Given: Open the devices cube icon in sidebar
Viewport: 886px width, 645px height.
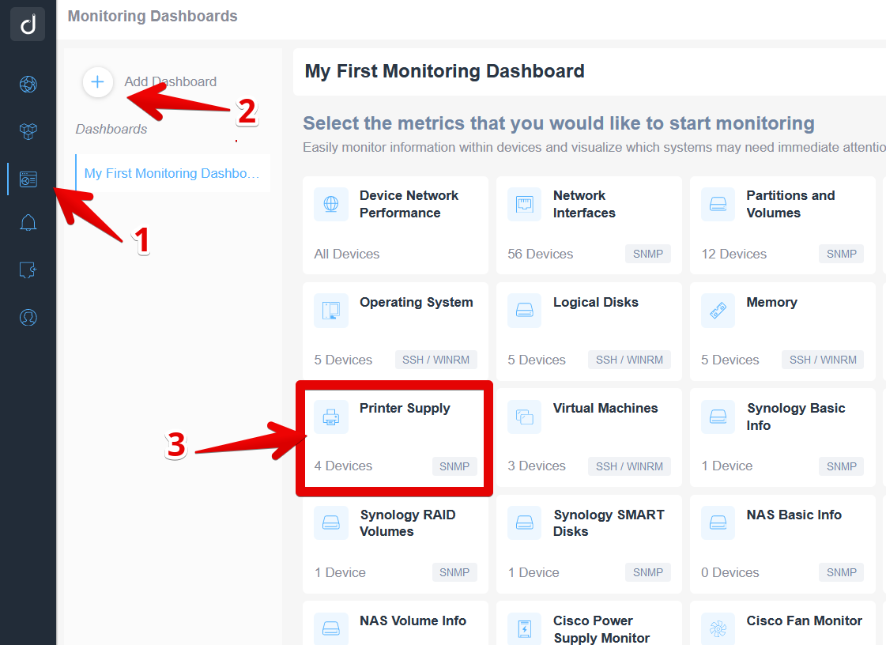Looking at the screenshot, I should 28,131.
